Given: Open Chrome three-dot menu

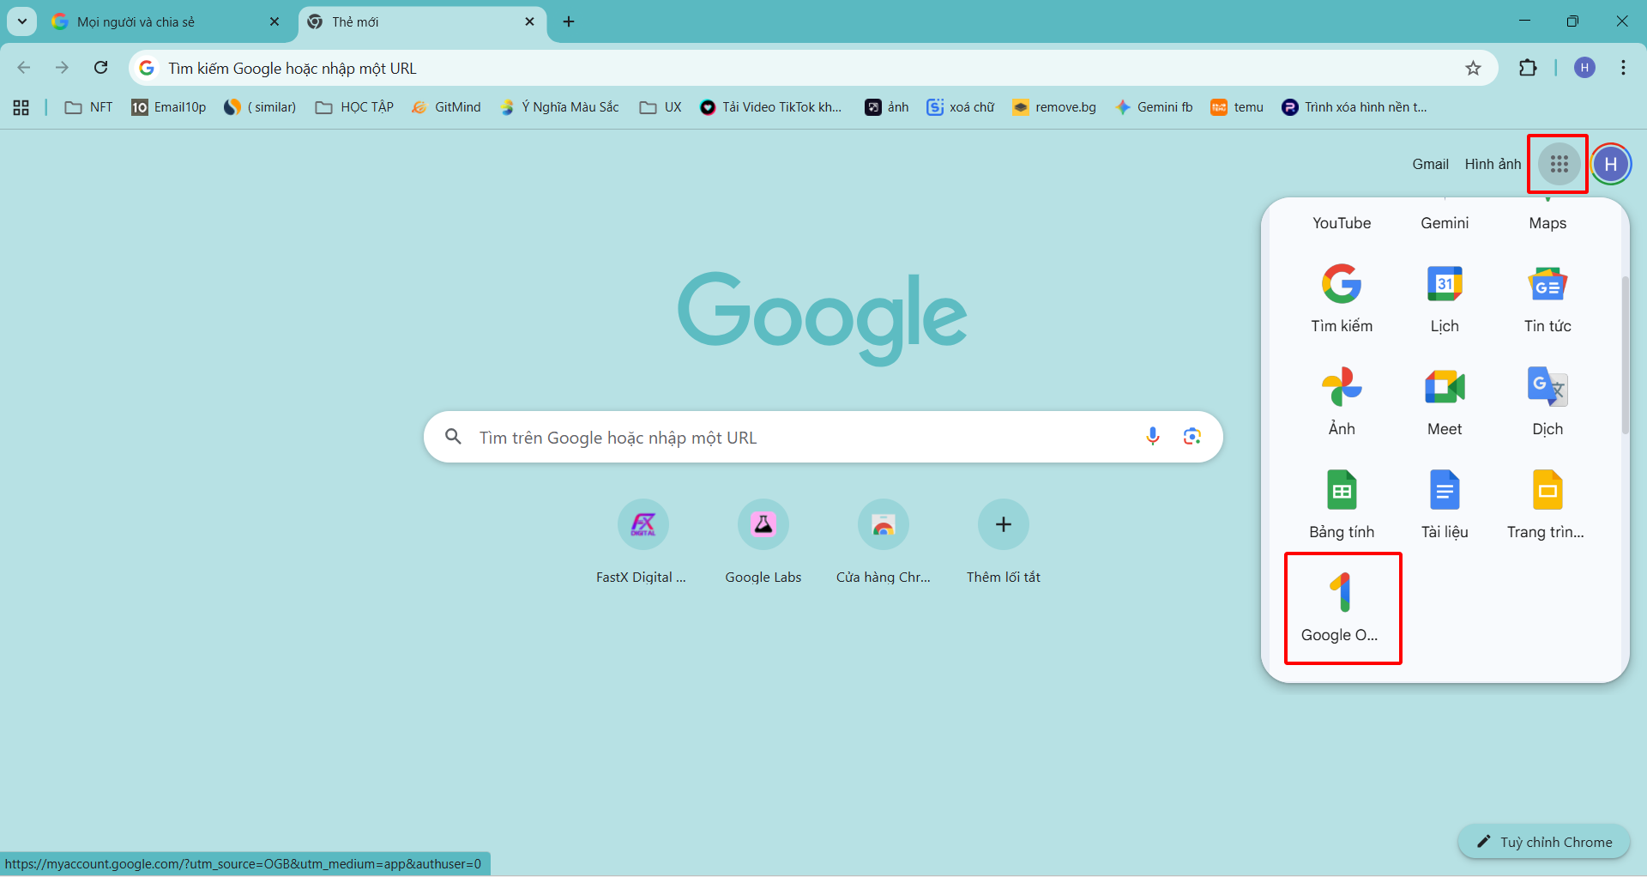Looking at the screenshot, I should click(1623, 68).
